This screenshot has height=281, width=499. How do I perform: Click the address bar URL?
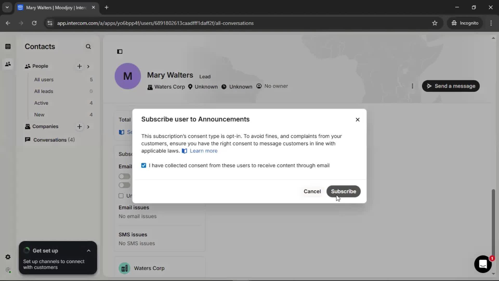pyautogui.click(x=155, y=23)
